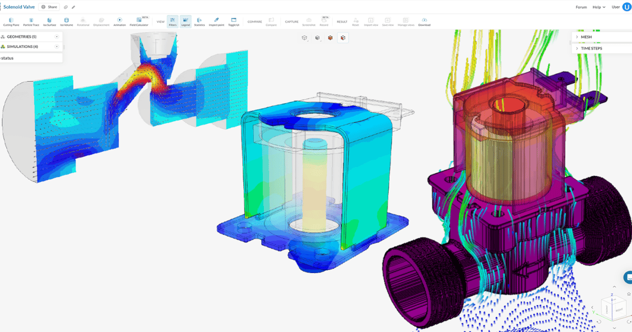Toggle the Legend display
Image resolution: width=632 pixels, height=332 pixels.
pyautogui.click(x=185, y=22)
